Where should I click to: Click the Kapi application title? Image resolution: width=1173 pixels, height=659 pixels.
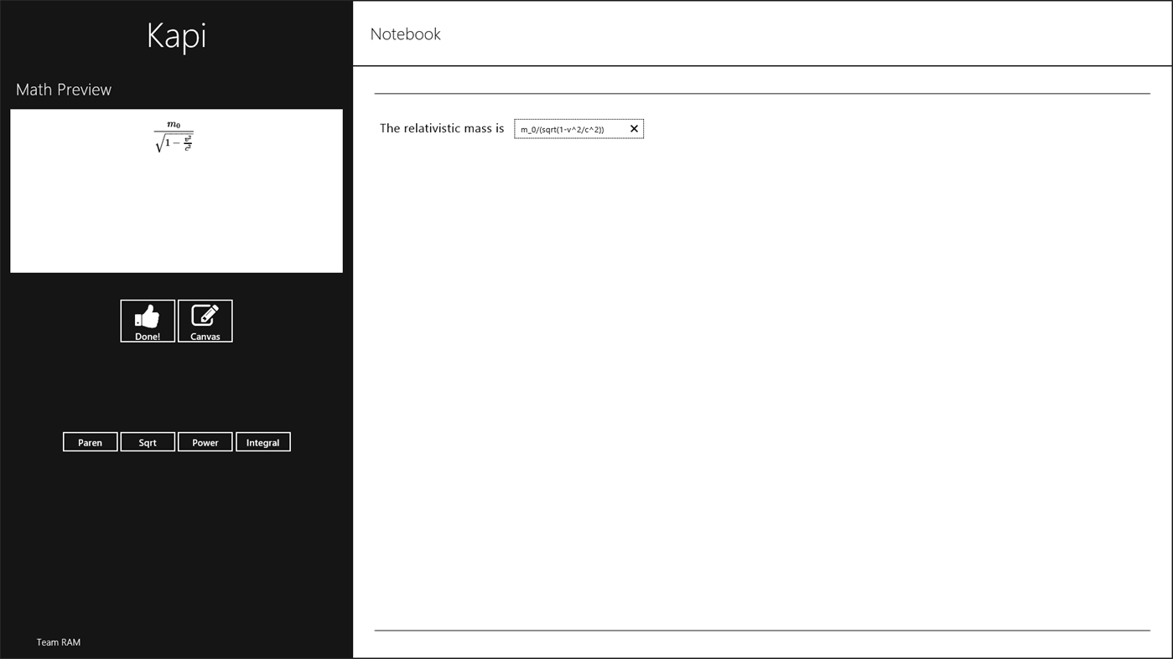pos(176,34)
